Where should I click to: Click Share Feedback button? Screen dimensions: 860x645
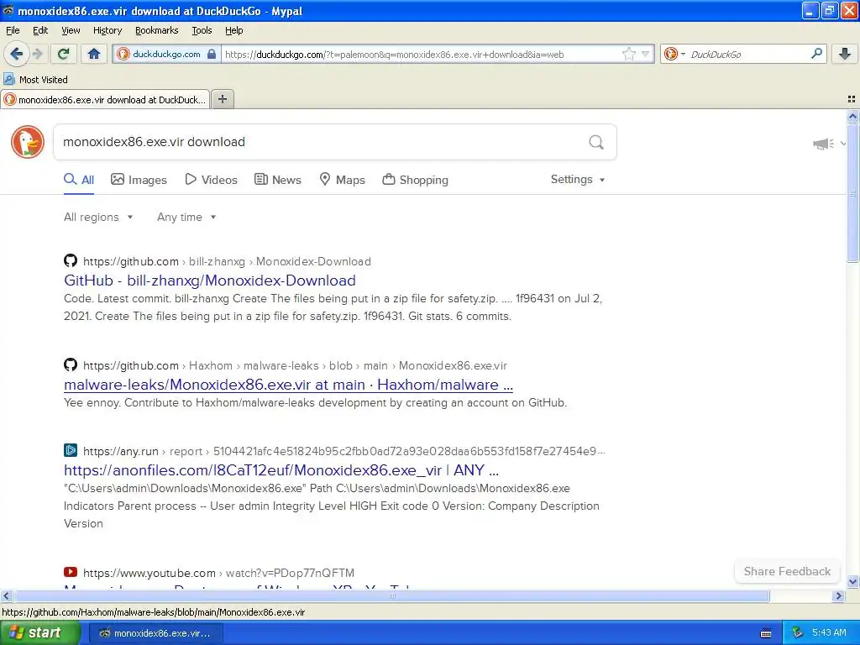click(x=787, y=571)
